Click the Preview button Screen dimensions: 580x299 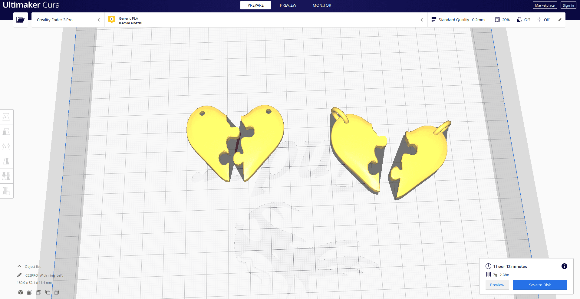(x=497, y=285)
